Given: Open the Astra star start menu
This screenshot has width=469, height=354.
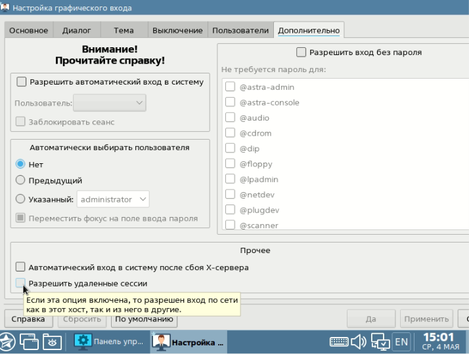Looking at the screenshot, I should point(7,342).
